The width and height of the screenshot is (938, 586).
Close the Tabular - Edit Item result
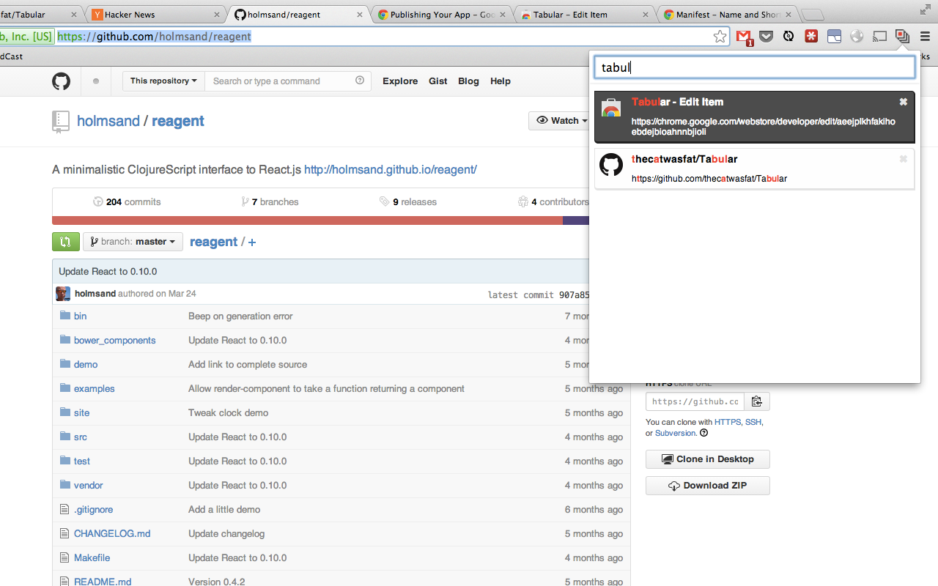[x=904, y=102]
